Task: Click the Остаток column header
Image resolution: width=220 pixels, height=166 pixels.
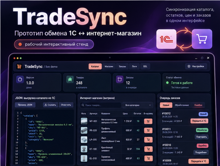Action: pyautogui.click(x=137, y=113)
